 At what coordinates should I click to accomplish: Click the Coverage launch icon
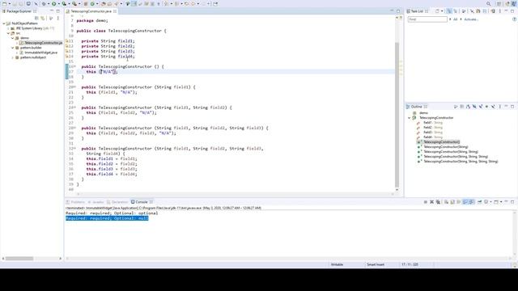coord(64,3)
